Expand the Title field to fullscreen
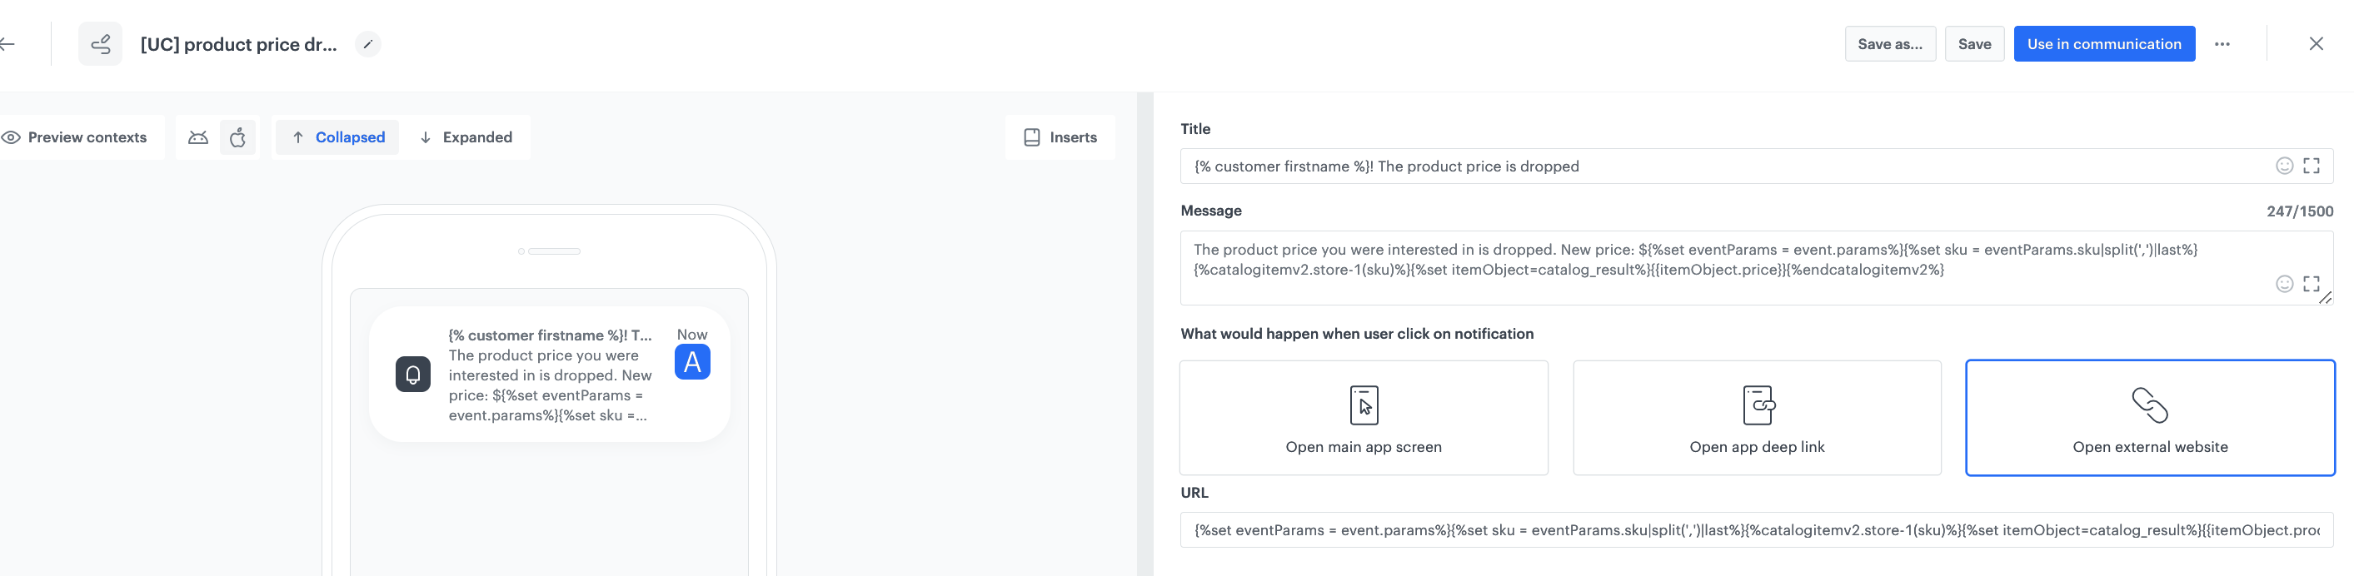 [x=2311, y=165]
